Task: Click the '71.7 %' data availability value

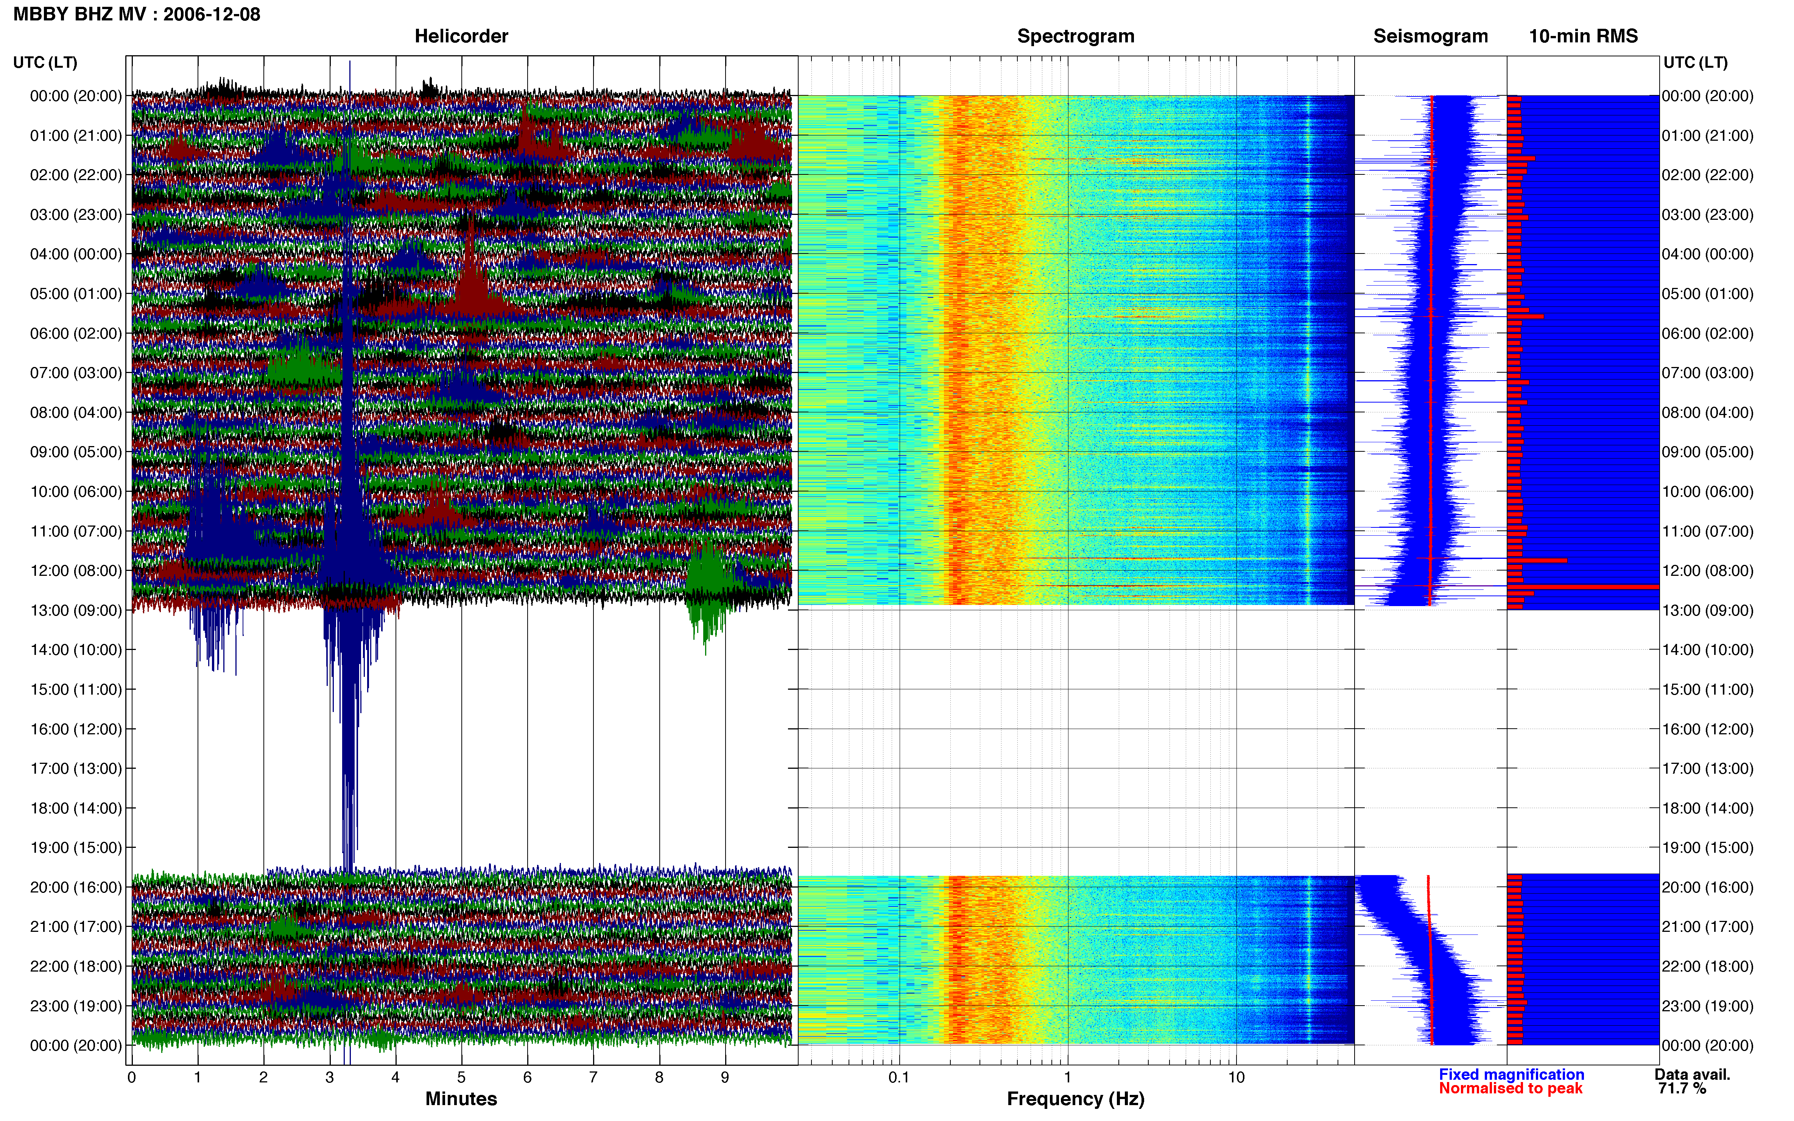Action: 1682,1088
